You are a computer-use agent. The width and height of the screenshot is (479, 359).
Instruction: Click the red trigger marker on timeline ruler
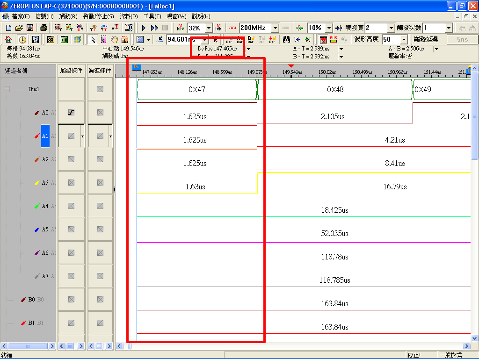click(291, 66)
